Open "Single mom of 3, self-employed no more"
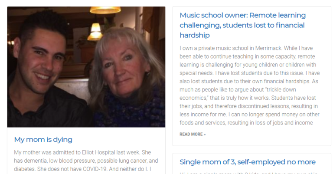Image resolution: width=333 pixels, height=174 pixels. (248, 162)
